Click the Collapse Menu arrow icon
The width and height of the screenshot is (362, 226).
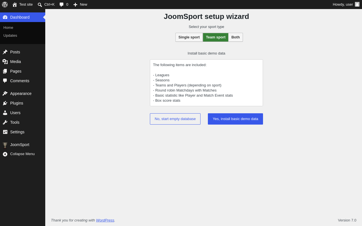5,154
